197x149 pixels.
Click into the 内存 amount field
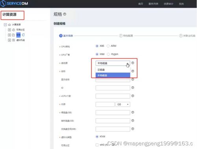(x=105, y=104)
